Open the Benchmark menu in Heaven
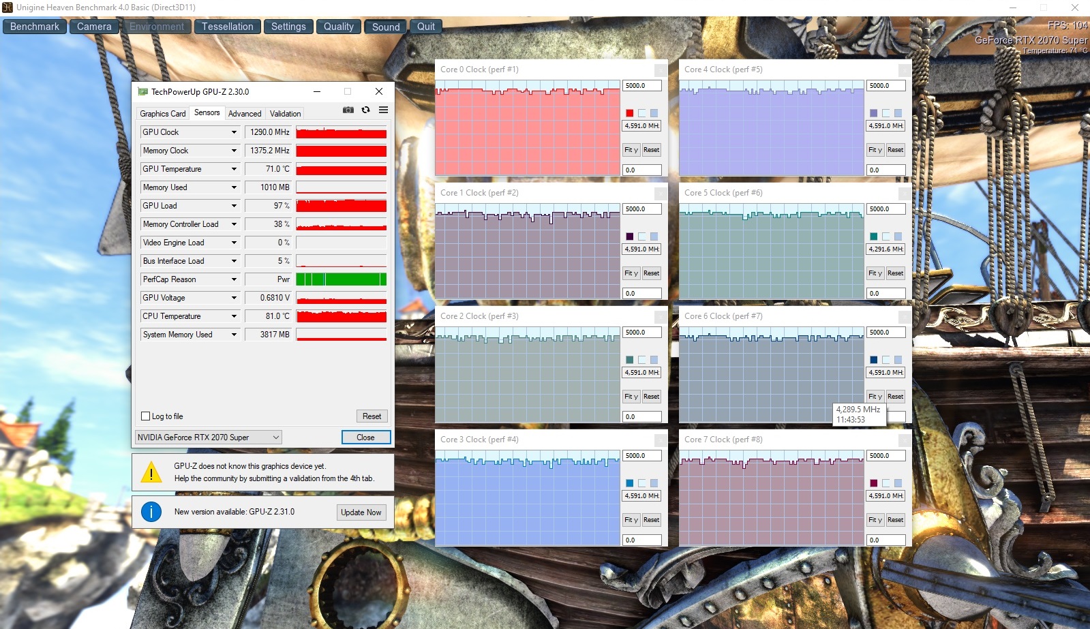Viewport: 1090px width, 629px height. [35, 27]
